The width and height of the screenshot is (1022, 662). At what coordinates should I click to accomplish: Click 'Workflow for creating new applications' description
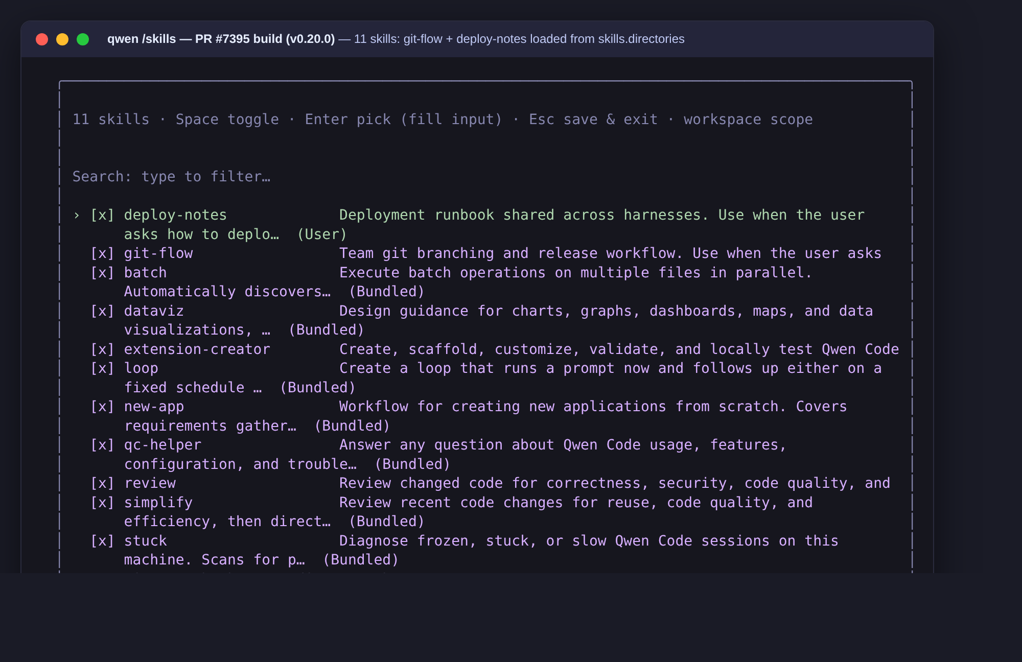(x=503, y=407)
